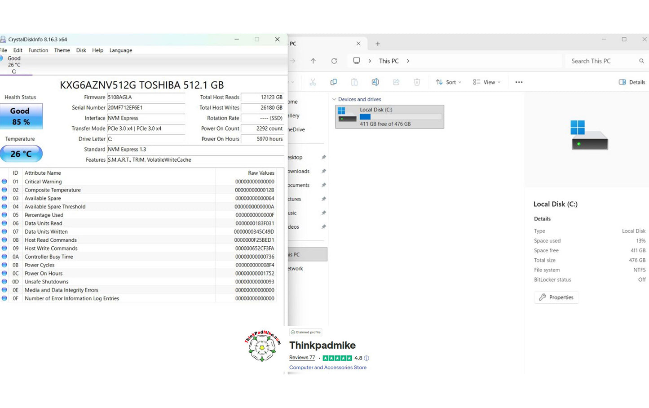This screenshot has width=649, height=408.
Task: Click the Good 85 % health status indicator
Action: click(x=21, y=116)
